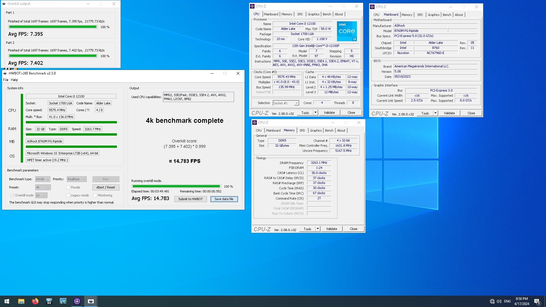Switch to Mainboard tab in CPU-Z CPU window
This screenshot has height=307, width=546.
click(271, 14)
